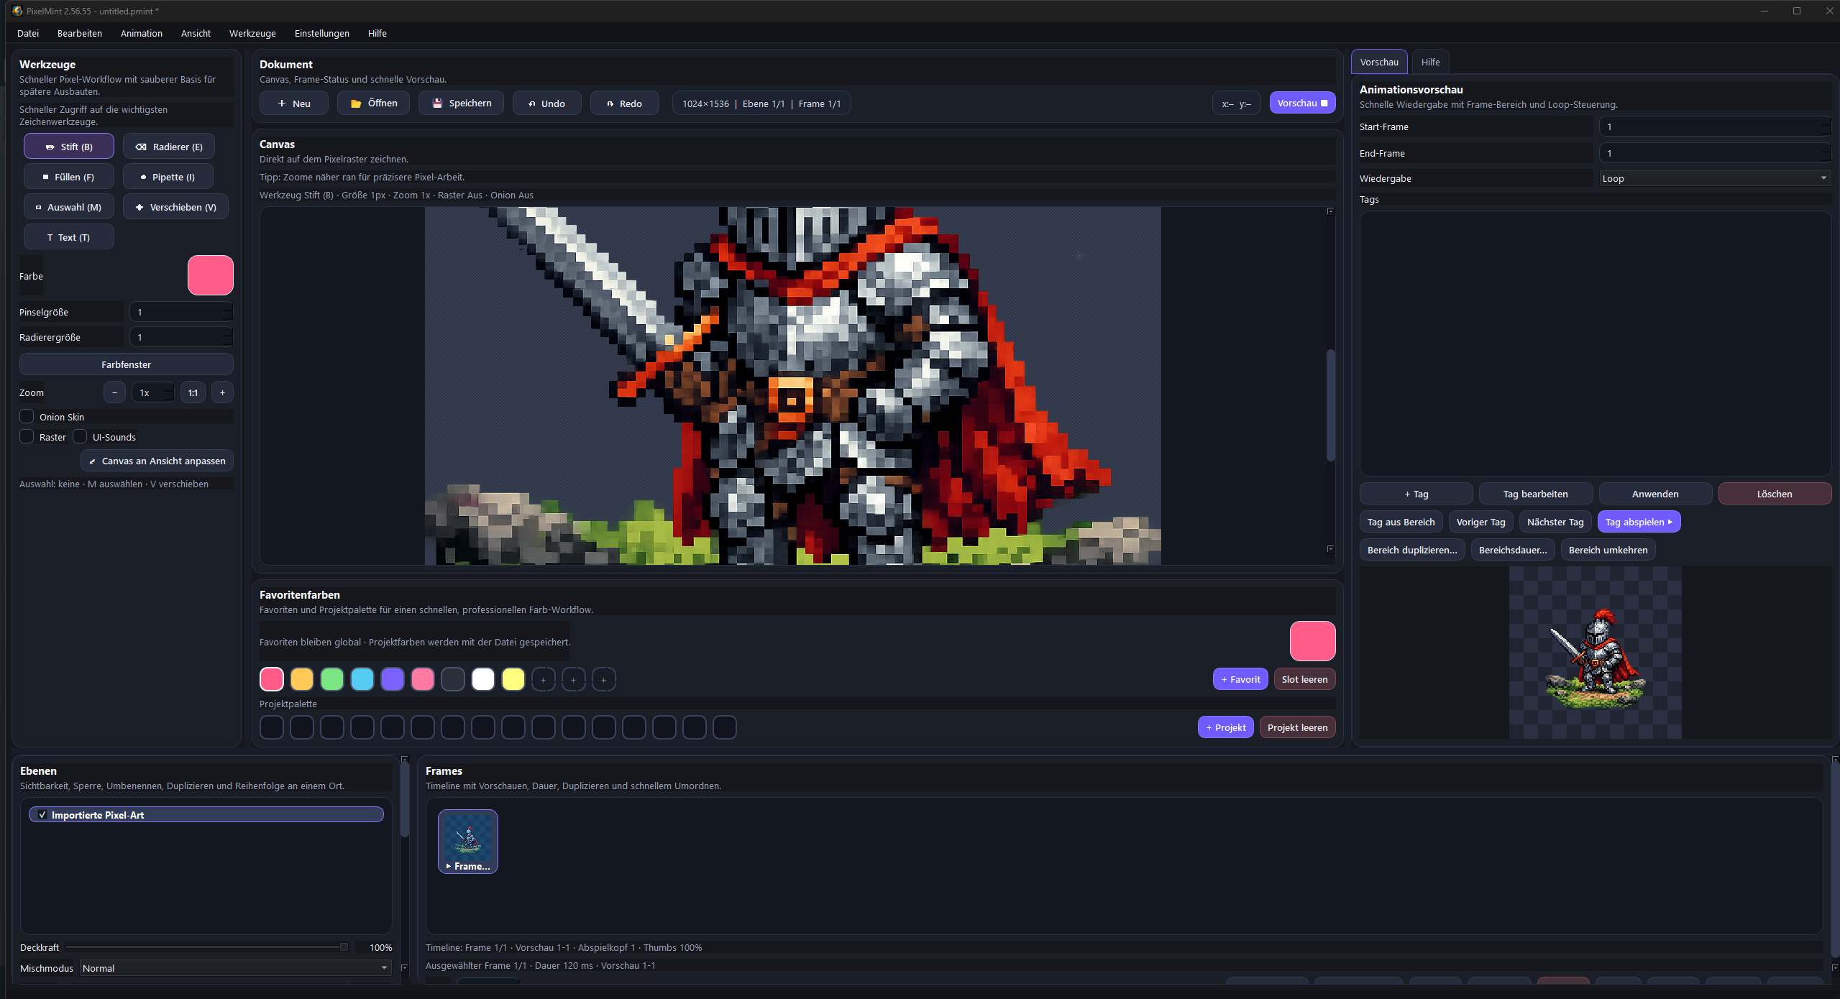Click the Tag abspielen button
The width and height of the screenshot is (1840, 999).
tap(1638, 522)
